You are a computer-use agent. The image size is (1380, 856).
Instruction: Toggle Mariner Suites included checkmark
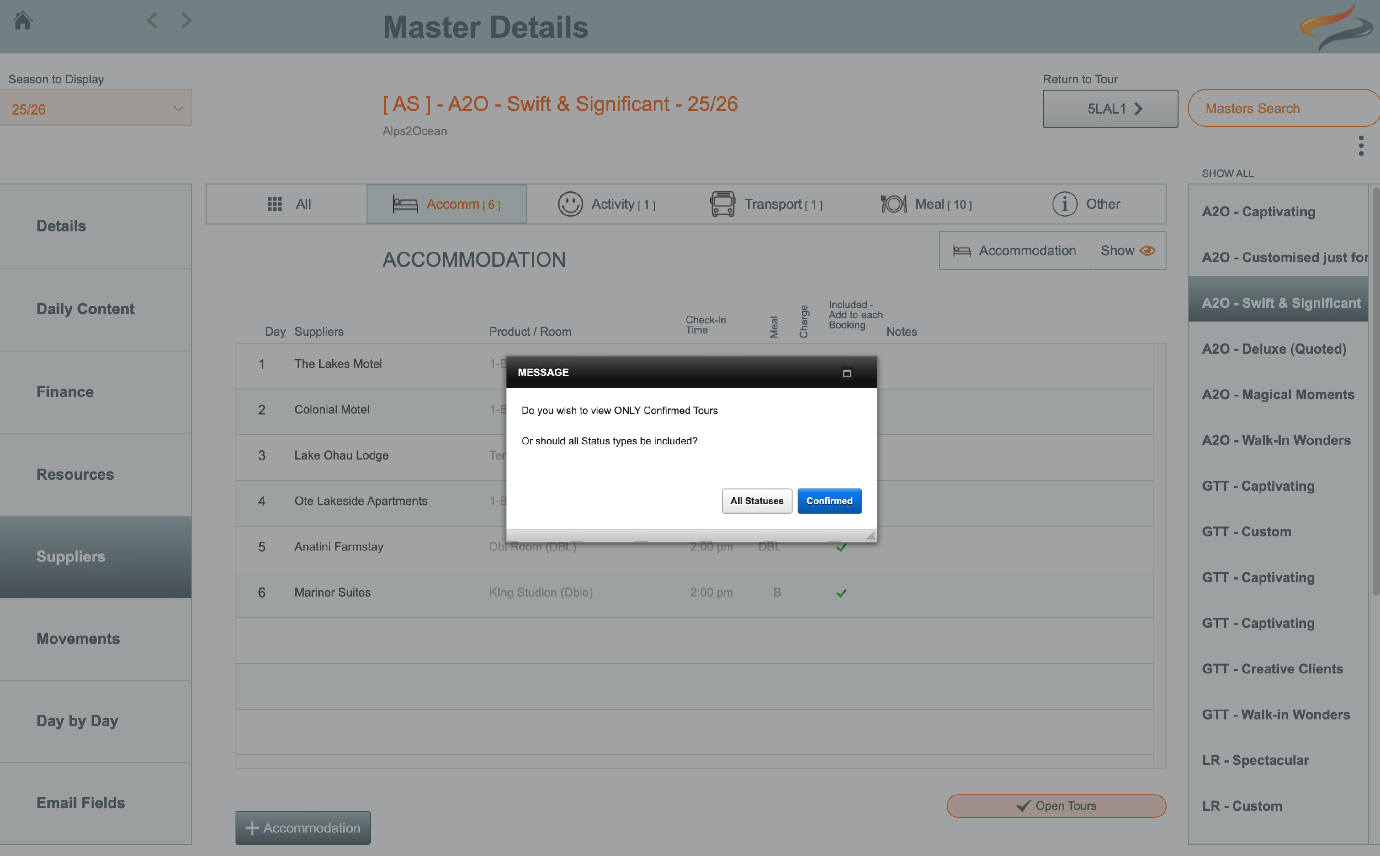pos(841,593)
